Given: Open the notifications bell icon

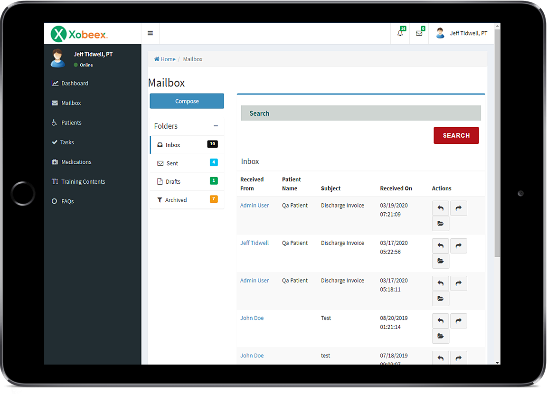Looking at the screenshot, I should (400, 33).
